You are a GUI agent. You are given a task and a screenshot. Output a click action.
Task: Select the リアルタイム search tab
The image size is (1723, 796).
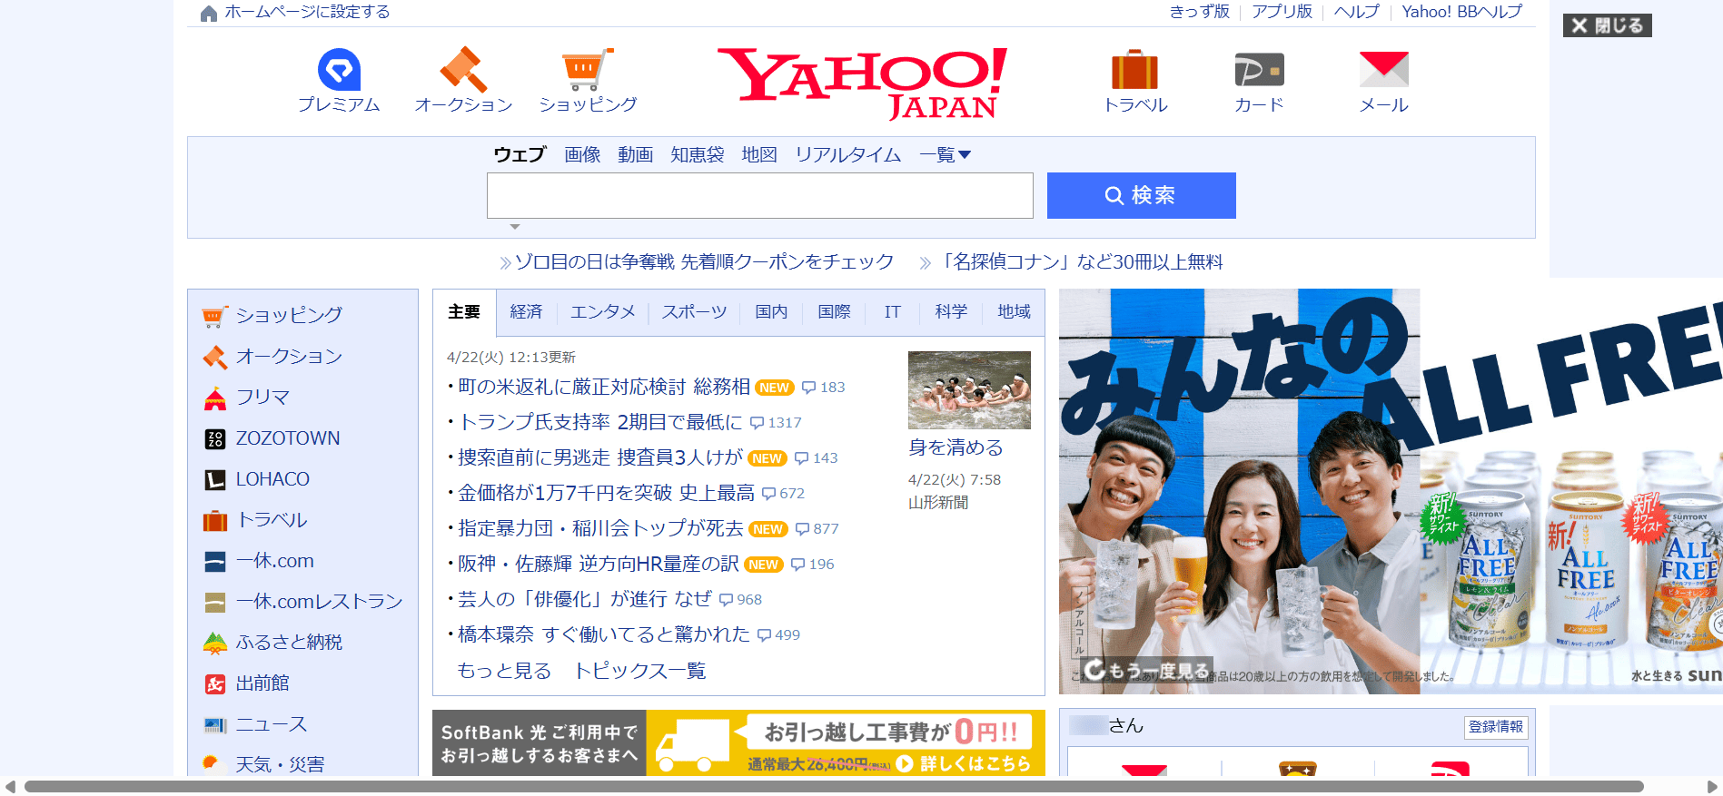[848, 155]
